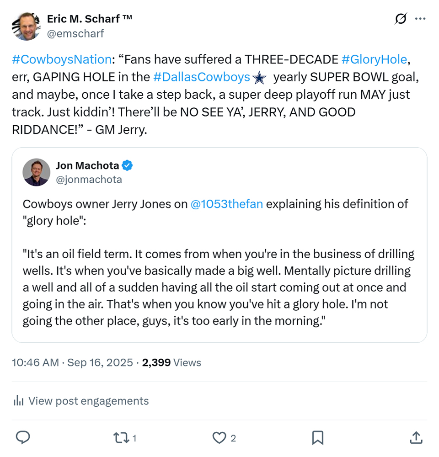The height and width of the screenshot is (457, 439).
Task: Click the 10:46 AM Sep 16, 2025 timestamp
Action: click(73, 363)
